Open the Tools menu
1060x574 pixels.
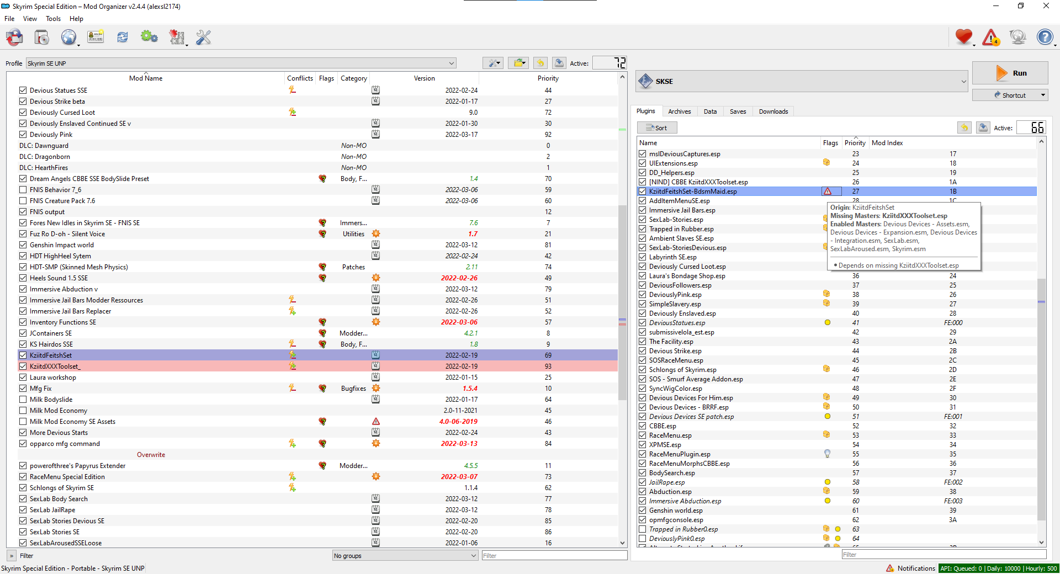point(54,19)
